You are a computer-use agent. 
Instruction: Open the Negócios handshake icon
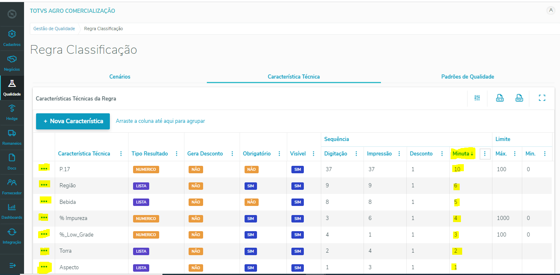click(12, 62)
